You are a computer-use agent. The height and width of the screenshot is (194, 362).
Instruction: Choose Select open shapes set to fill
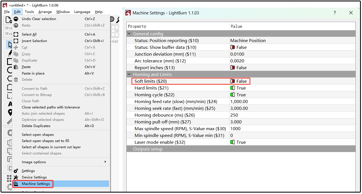(61, 141)
